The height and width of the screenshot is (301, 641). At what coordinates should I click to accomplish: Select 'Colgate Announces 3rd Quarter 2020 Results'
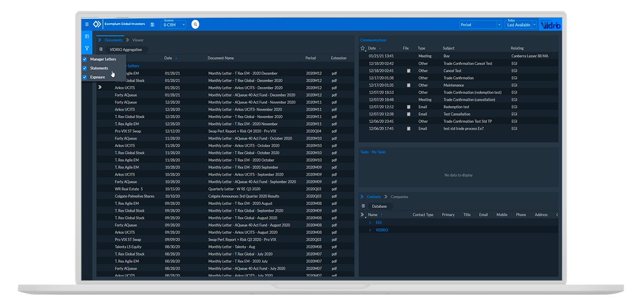click(x=243, y=196)
